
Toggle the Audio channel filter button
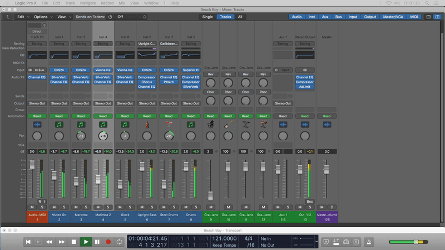pyautogui.click(x=296, y=17)
